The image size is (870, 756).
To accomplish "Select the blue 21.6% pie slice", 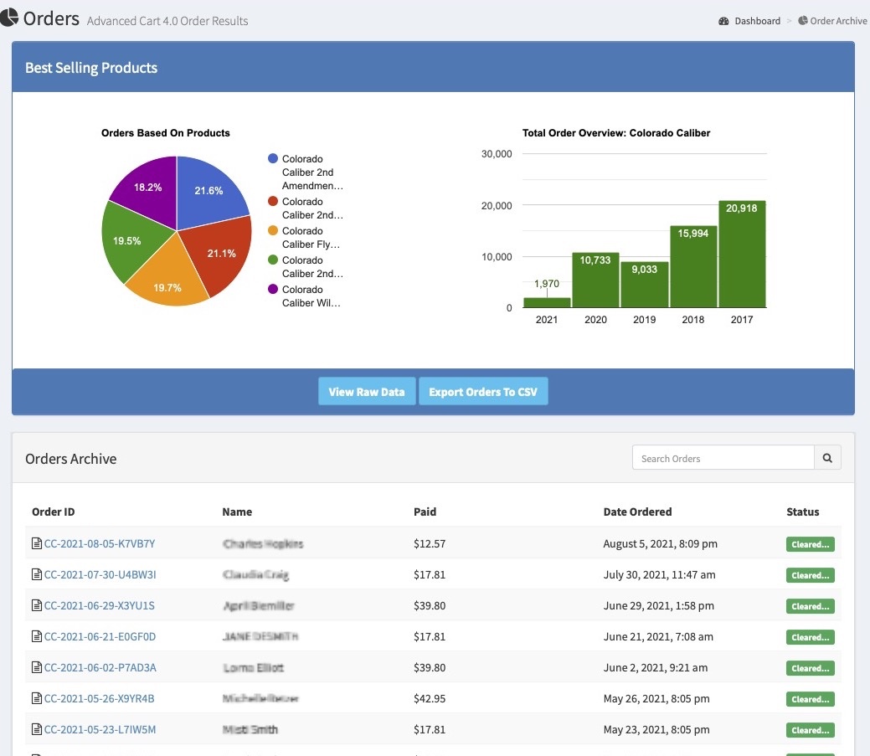I will tap(208, 190).
